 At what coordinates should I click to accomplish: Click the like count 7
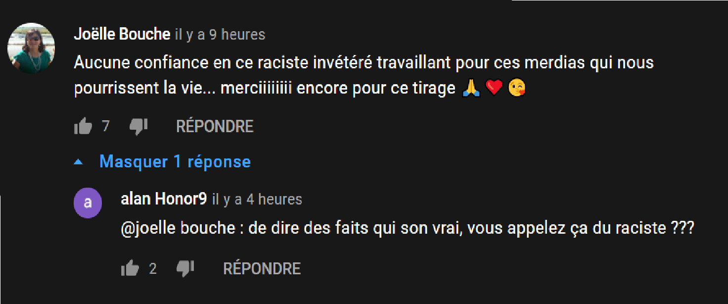tap(105, 127)
